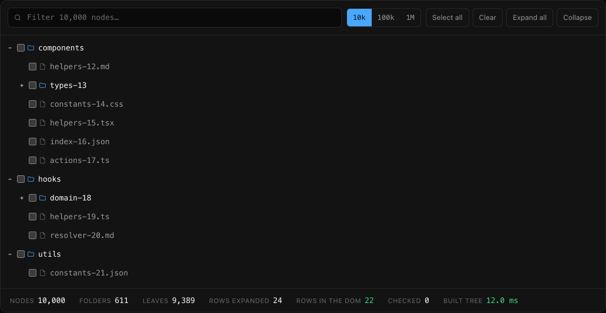Click the file icon beside actions-17.ts
The width and height of the screenshot is (606, 313).
[x=42, y=160]
